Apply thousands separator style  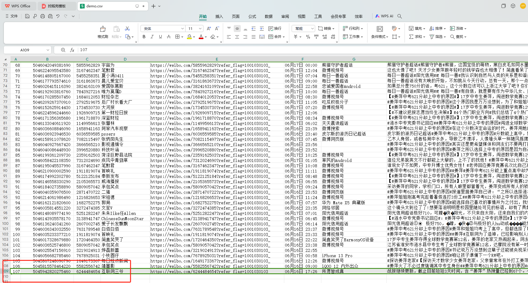coord(316,37)
